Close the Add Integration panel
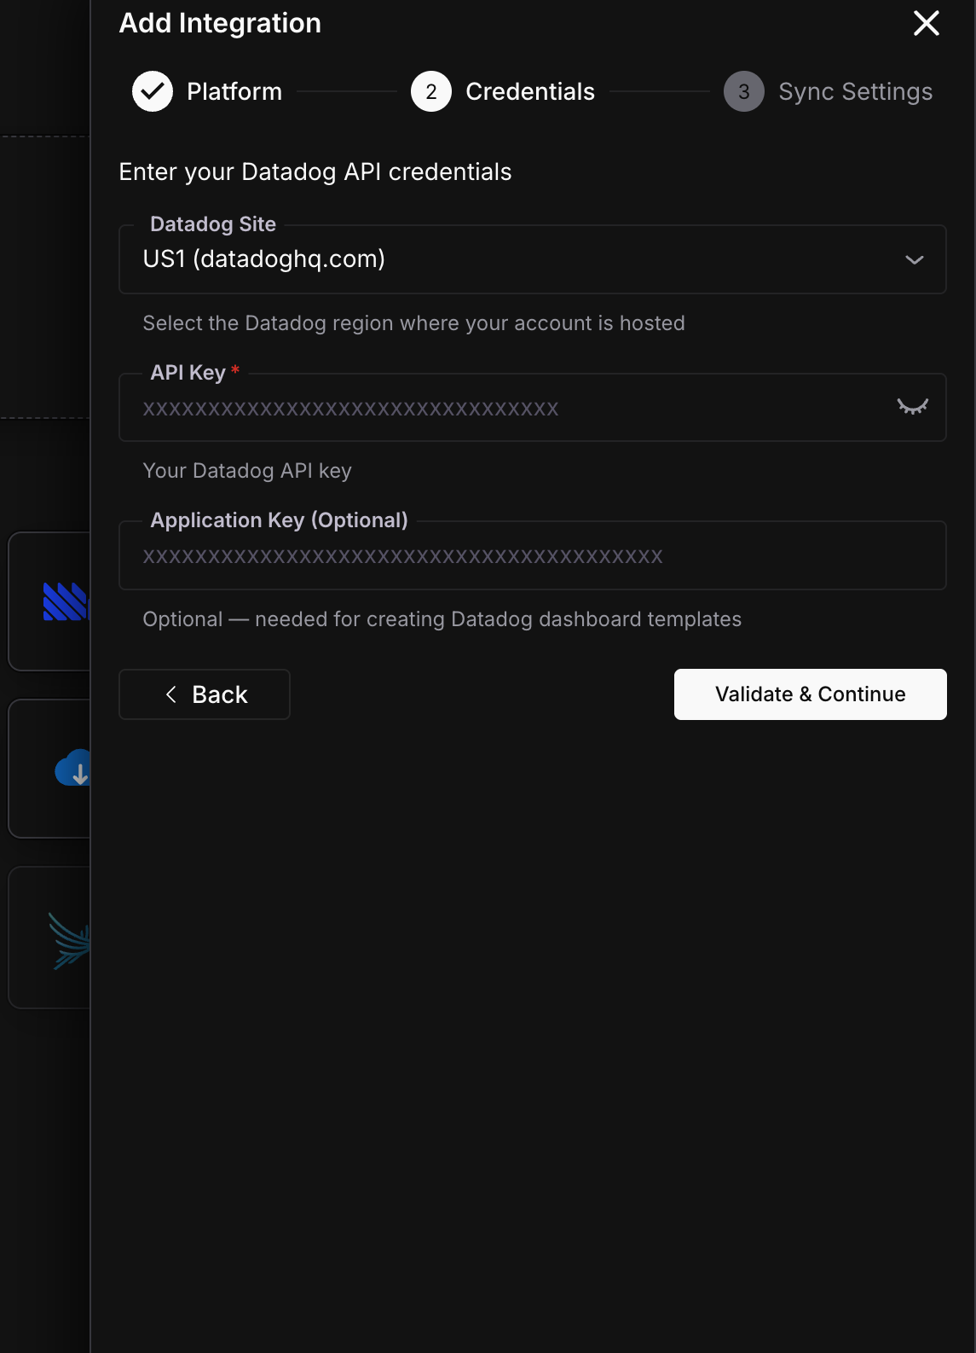The height and width of the screenshot is (1353, 976). click(926, 23)
